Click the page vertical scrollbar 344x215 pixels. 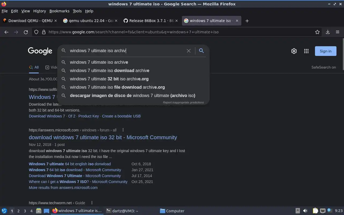343,54
